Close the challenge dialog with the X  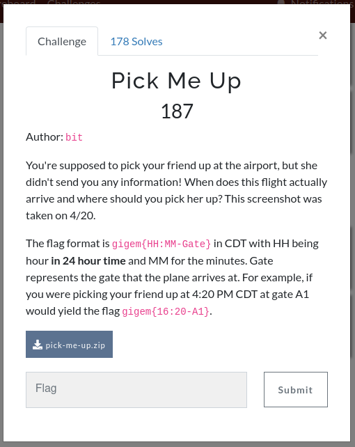coord(323,36)
